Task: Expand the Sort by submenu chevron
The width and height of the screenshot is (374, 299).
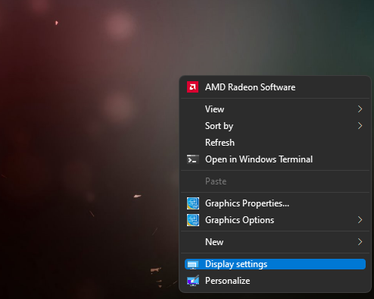Action: (x=360, y=126)
